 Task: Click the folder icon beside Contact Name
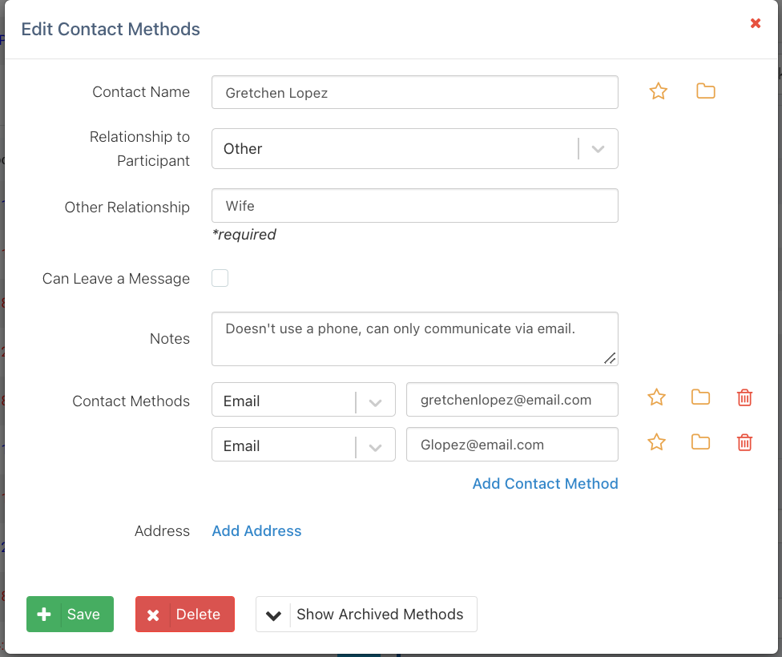pyautogui.click(x=705, y=91)
